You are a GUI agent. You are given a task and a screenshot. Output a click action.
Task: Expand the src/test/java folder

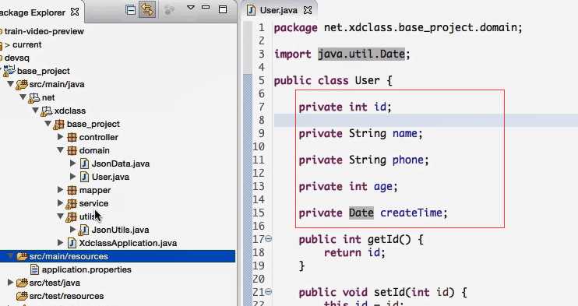10,283
